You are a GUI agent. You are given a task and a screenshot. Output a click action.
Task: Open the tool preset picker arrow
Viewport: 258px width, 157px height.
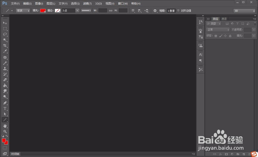[12, 11]
